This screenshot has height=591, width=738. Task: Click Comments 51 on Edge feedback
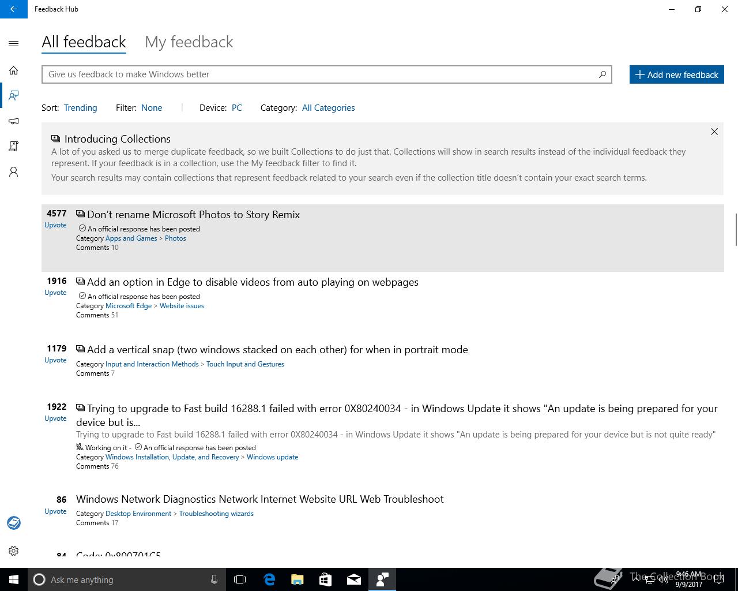[x=97, y=315]
